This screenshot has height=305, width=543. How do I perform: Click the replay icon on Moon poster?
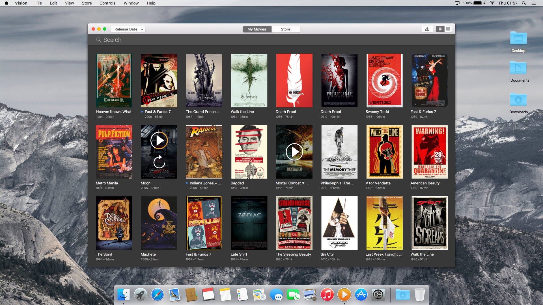159,162
